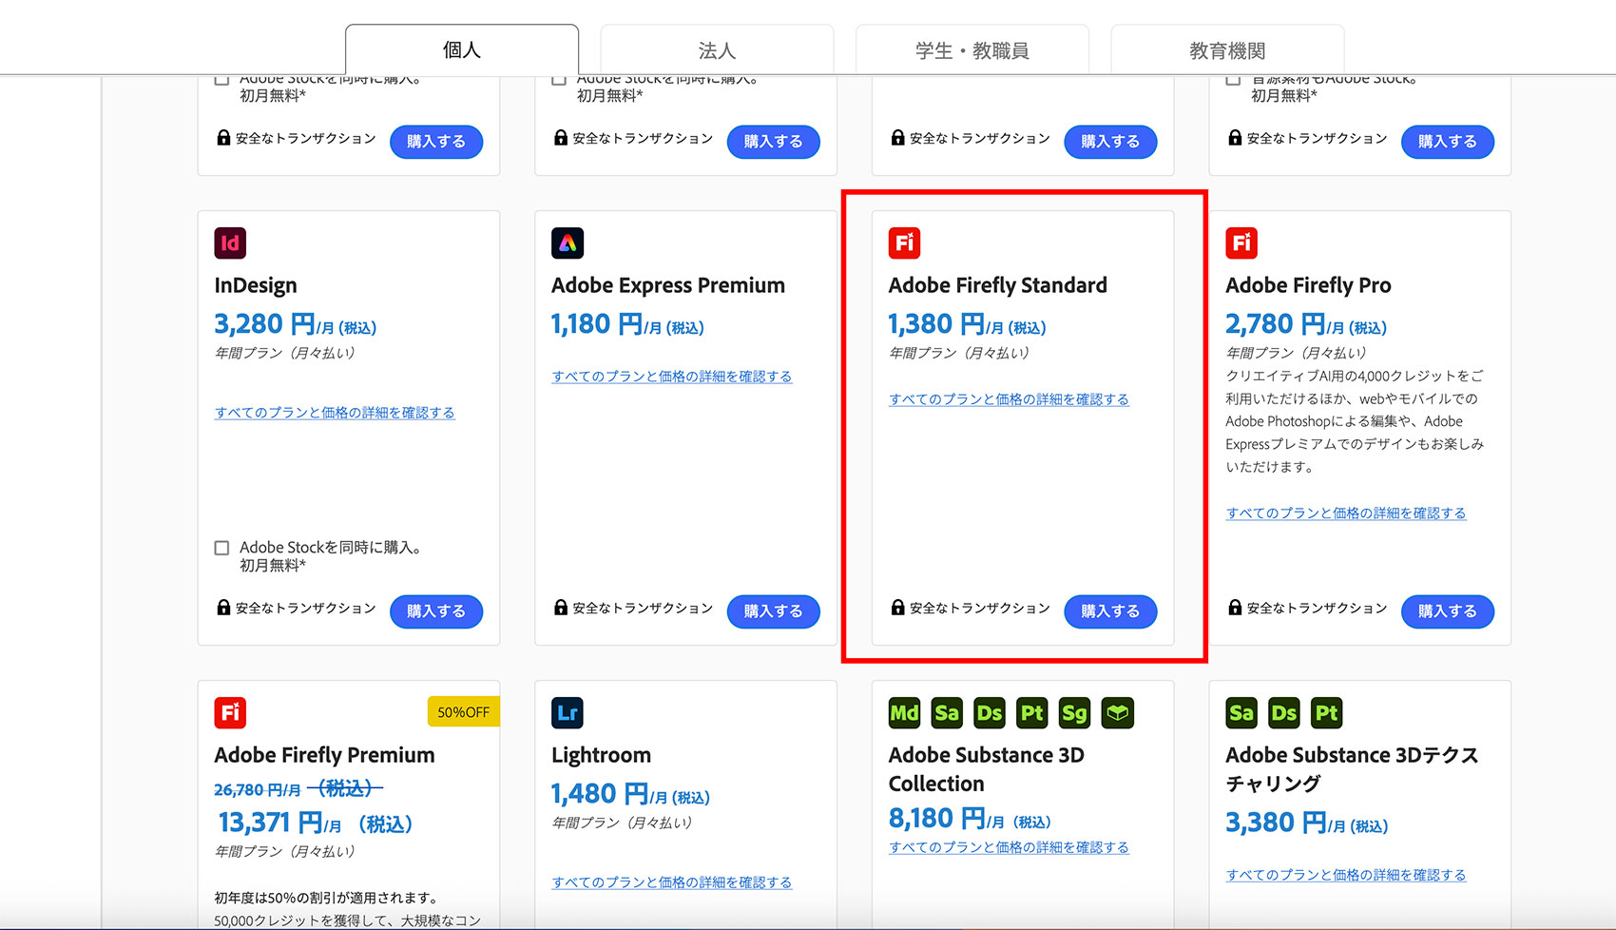Click the Substance 3D Collection 8,180 円 price
The height and width of the screenshot is (930, 1616).
[x=970, y=819]
